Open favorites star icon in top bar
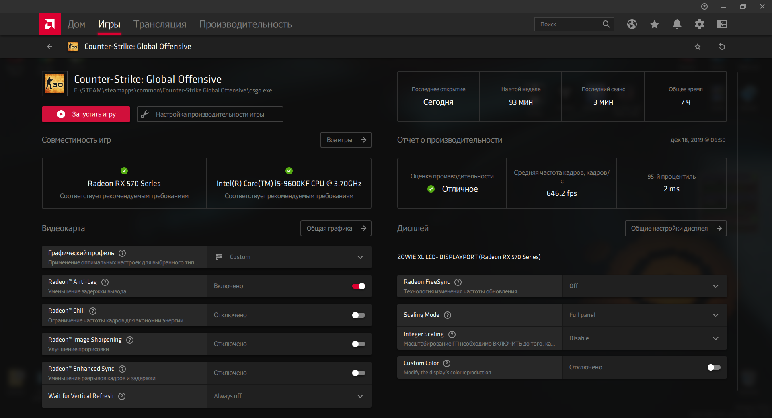The image size is (772, 418). [655, 24]
